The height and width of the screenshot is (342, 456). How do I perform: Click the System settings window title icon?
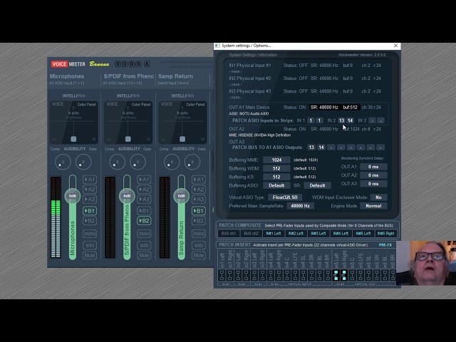pyautogui.click(x=217, y=46)
